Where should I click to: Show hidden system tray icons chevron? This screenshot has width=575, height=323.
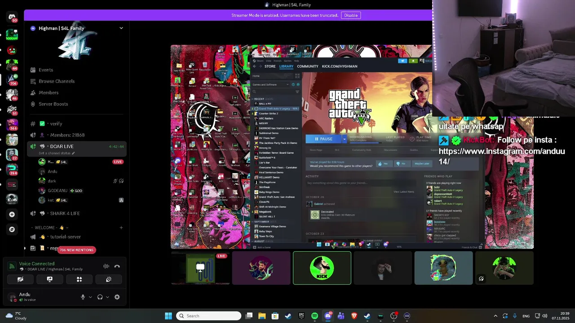pos(495,316)
